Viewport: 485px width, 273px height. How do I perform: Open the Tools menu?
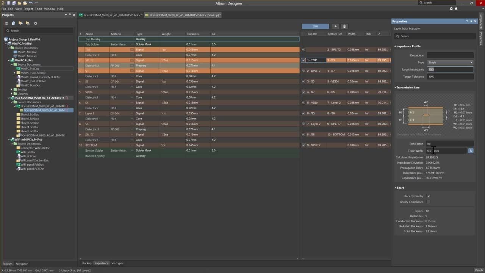(x=38, y=9)
